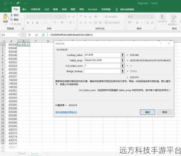Click the formula bar containing VLOOKUP formula
The width and height of the screenshot is (181, 156).
point(114,35)
